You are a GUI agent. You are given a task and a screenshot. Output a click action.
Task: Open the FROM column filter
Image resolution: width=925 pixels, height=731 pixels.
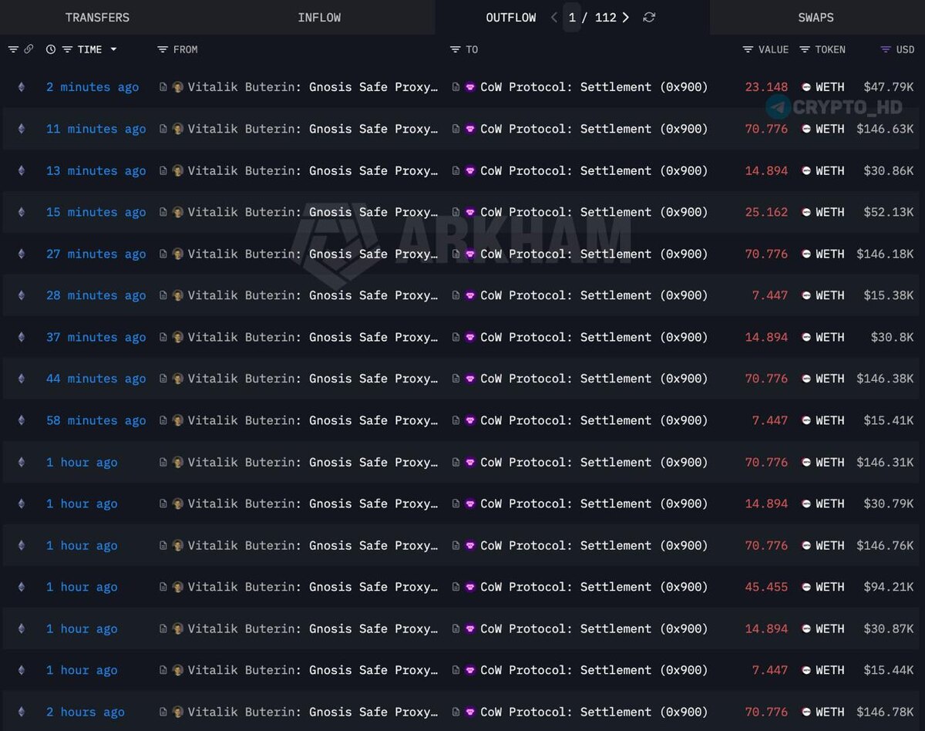(x=162, y=49)
